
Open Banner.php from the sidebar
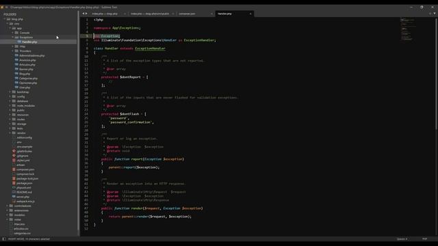[26, 69]
